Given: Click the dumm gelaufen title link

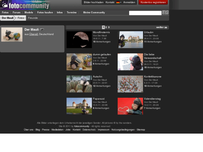Looking at the screenshot, I should 102,54.
